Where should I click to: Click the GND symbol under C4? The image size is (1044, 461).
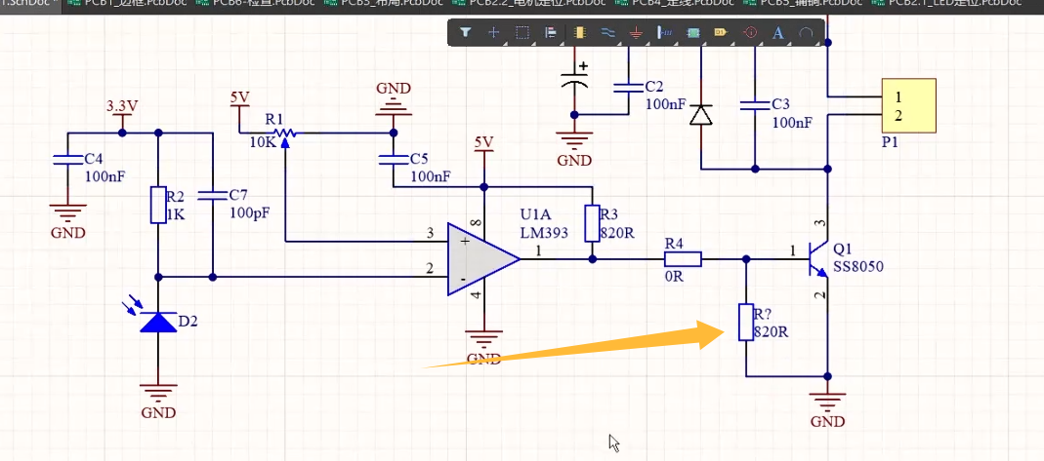pos(68,213)
